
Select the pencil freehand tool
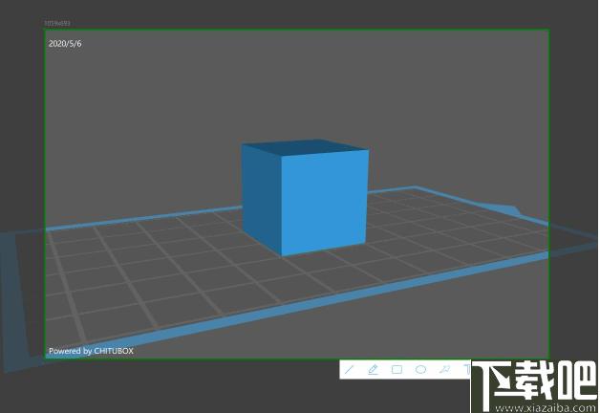[373, 370]
